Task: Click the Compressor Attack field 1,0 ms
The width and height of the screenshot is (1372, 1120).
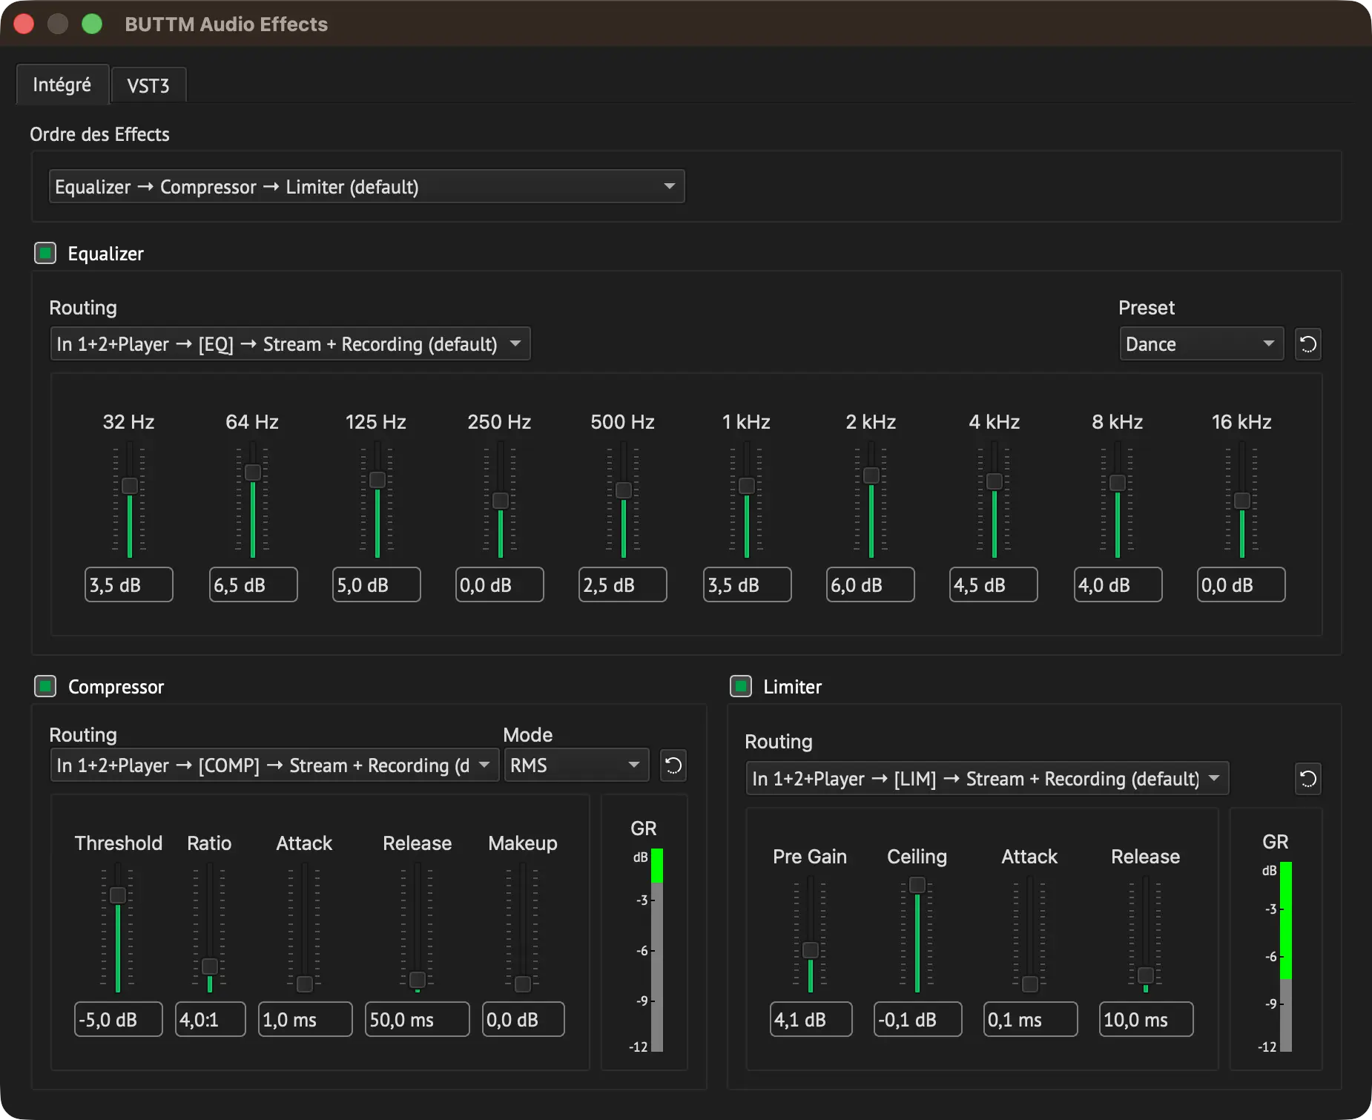Action: coord(306,1019)
